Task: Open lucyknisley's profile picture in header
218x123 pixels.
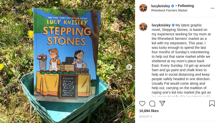Action: pos(143,8)
